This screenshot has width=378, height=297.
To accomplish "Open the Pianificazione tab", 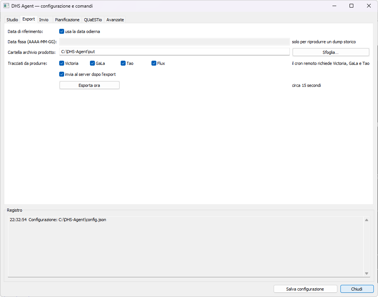I will click(67, 20).
